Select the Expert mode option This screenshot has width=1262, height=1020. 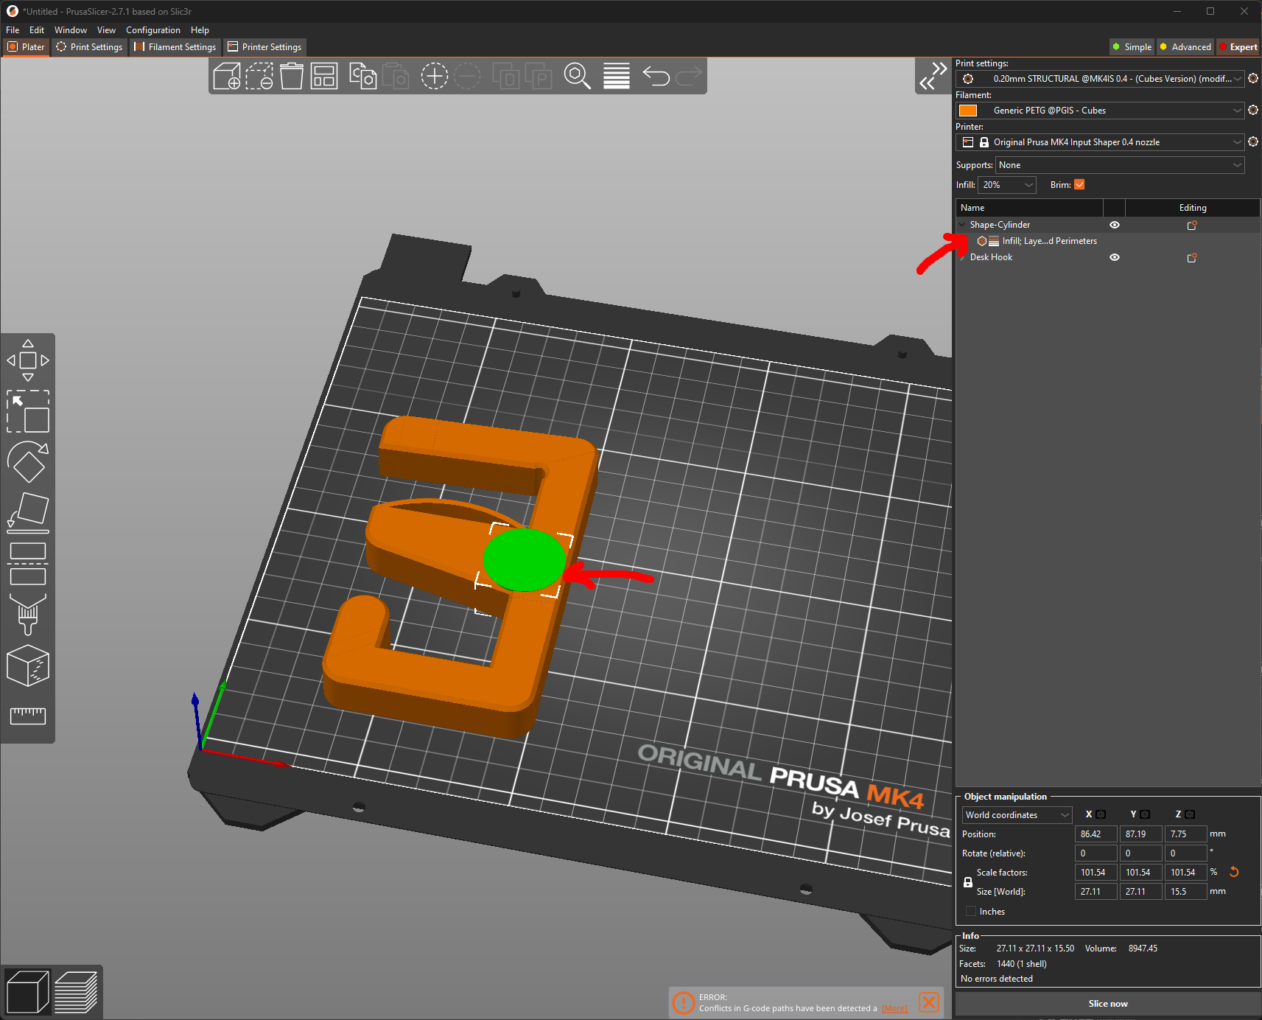[1238, 46]
